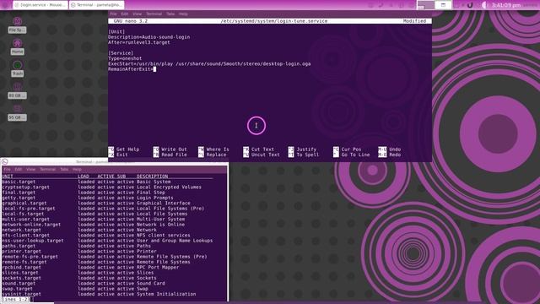The width and height of the screenshot is (540, 304).
Task: Open Help menu in the lower terminal window
Action: pyautogui.click(x=77, y=169)
